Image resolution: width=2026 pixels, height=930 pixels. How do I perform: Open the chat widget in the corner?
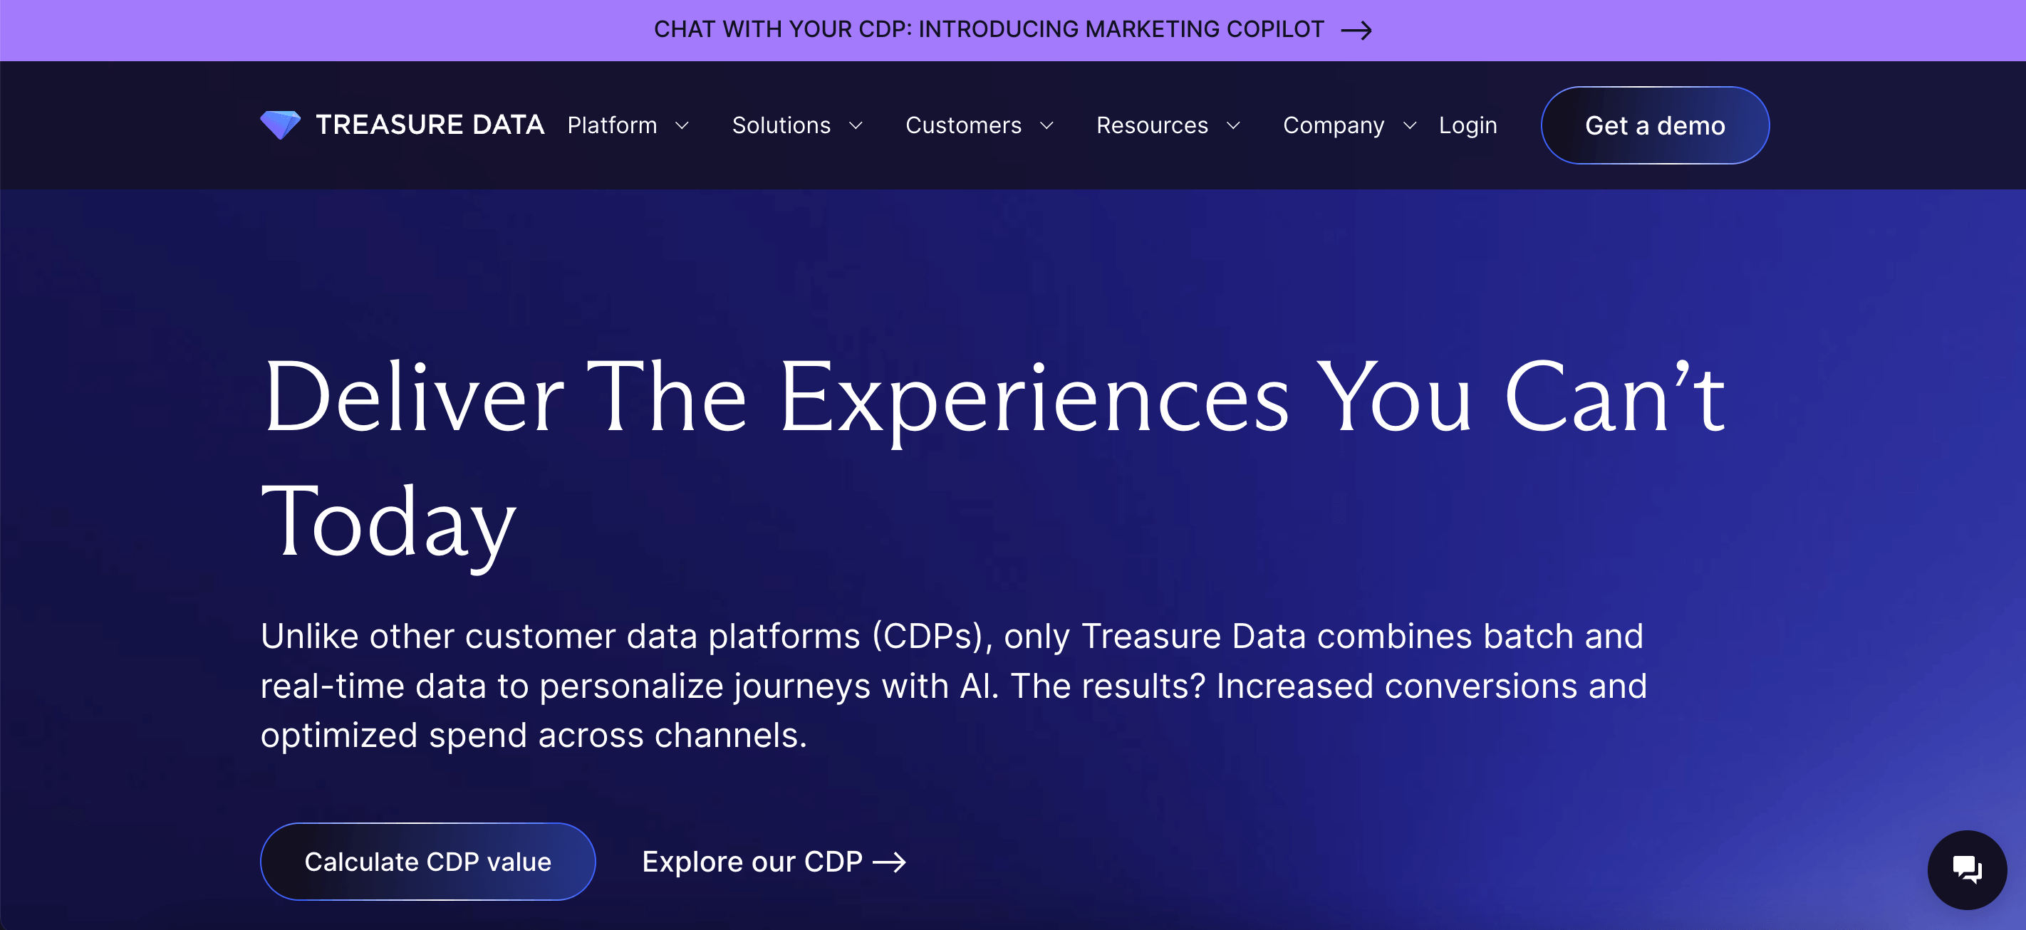click(1967, 869)
